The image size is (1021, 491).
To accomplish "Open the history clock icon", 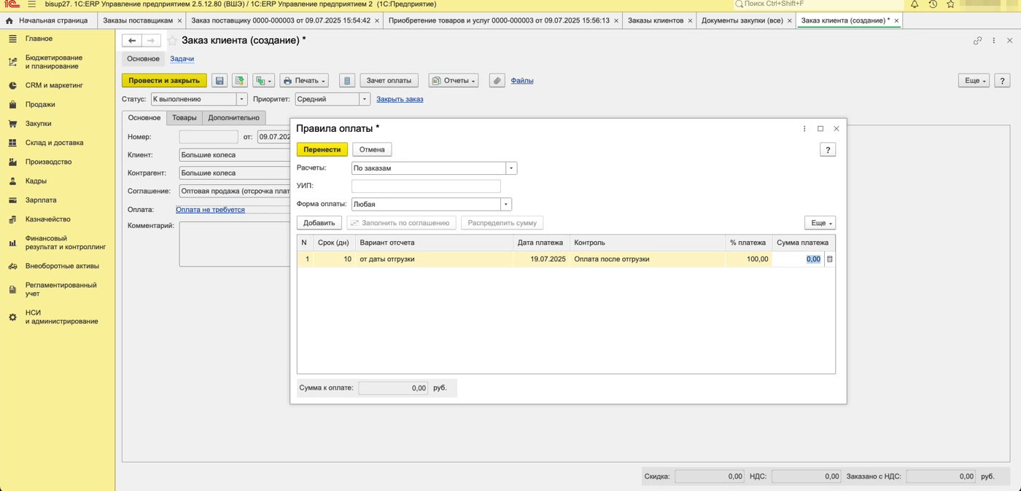I will click(933, 4).
